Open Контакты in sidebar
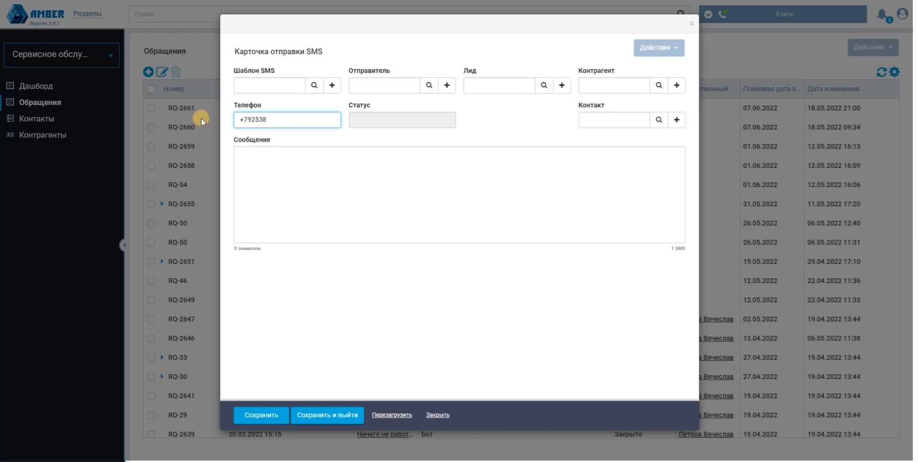Screen dimensions: 919x462 (37, 118)
